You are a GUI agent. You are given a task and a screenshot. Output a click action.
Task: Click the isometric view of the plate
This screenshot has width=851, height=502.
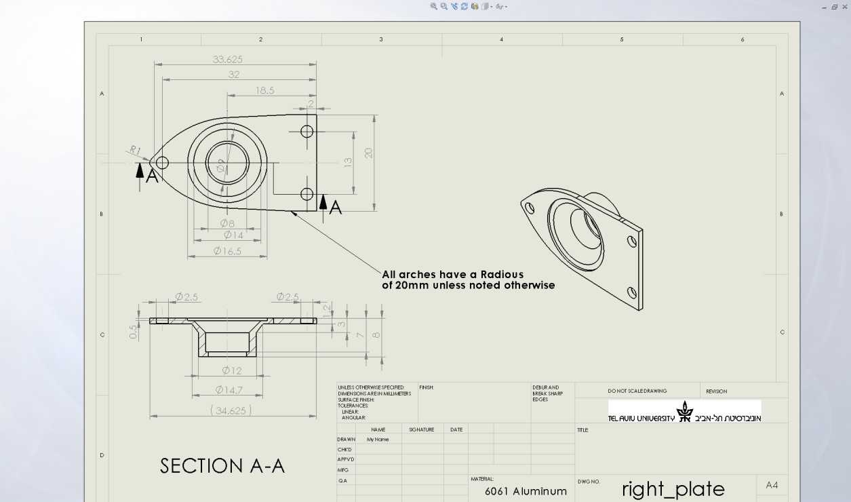(582, 249)
